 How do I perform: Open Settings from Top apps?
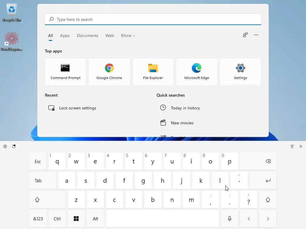pos(240,72)
